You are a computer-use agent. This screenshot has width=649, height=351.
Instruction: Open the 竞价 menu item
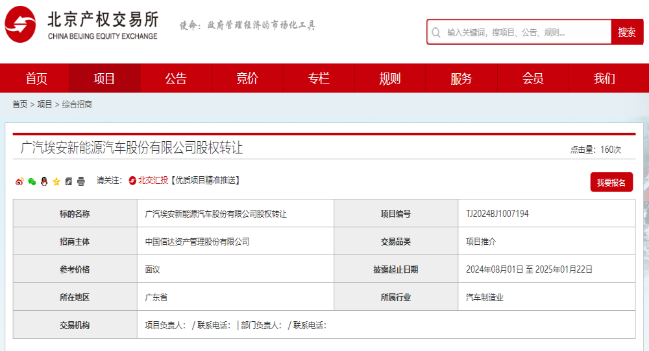(x=247, y=78)
